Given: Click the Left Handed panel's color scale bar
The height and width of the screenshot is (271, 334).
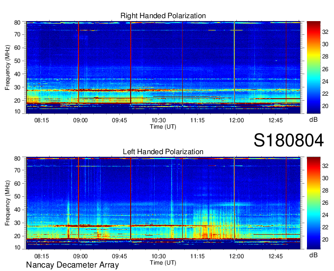Looking at the screenshot, I should coord(313,203).
